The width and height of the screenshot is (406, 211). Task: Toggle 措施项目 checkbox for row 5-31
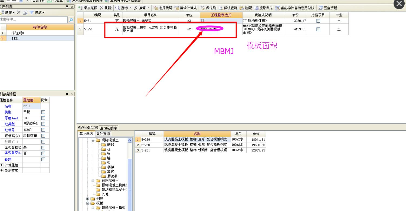318,21
